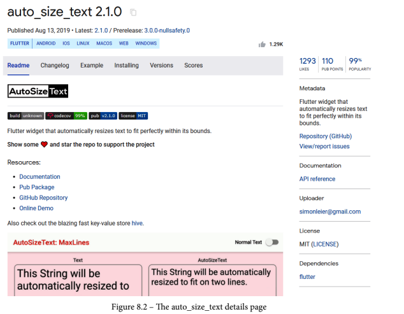Click the Online Demo resource link
This screenshot has width=404, height=314.
pyautogui.click(x=36, y=208)
